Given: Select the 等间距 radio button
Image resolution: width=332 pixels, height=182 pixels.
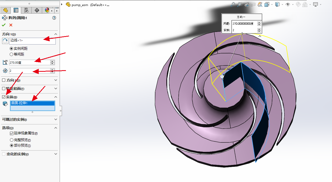Looking at the screenshot, I should tap(11, 54).
